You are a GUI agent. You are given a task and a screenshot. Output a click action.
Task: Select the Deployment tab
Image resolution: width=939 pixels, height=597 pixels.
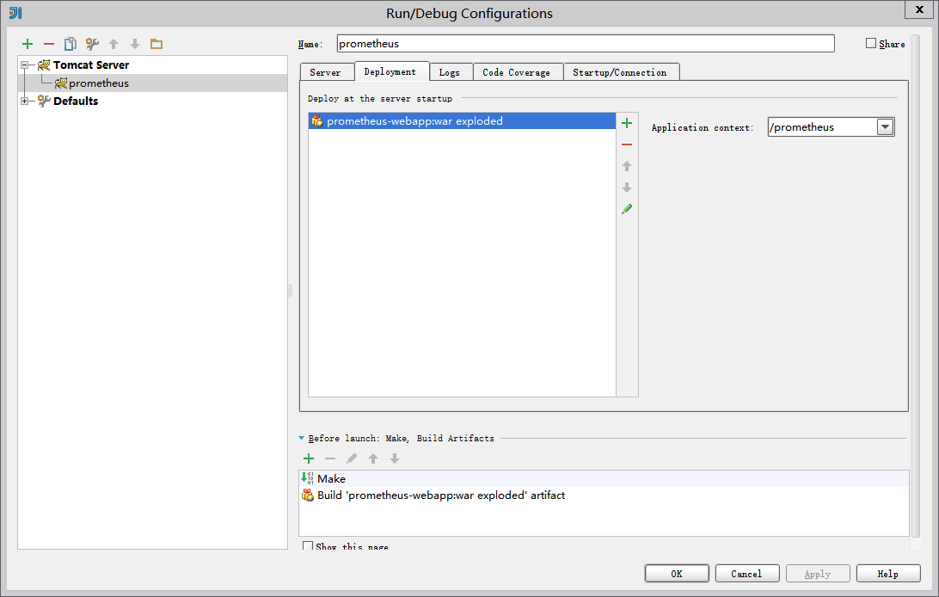[x=390, y=71]
